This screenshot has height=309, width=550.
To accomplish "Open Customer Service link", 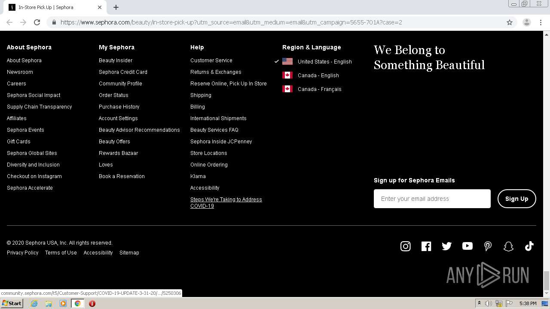I will point(211,61).
